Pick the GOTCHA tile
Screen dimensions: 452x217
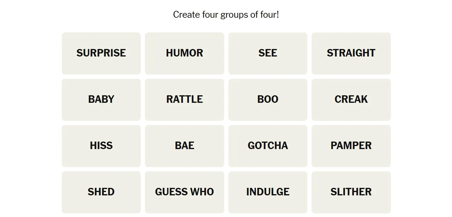268,146
